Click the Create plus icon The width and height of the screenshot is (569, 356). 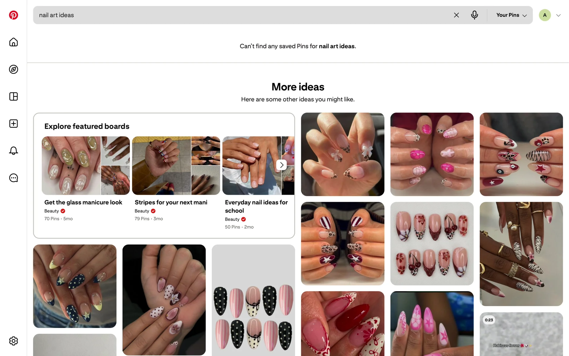(13, 124)
